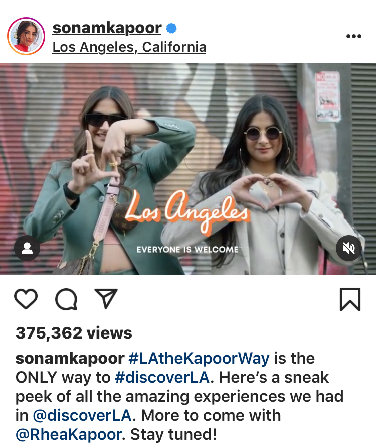Click sonamkapoor username in the caption

tap(70, 358)
